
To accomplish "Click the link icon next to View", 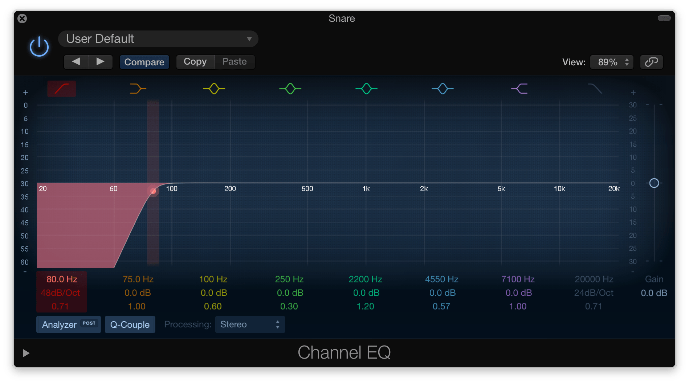I will click(x=651, y=62).
